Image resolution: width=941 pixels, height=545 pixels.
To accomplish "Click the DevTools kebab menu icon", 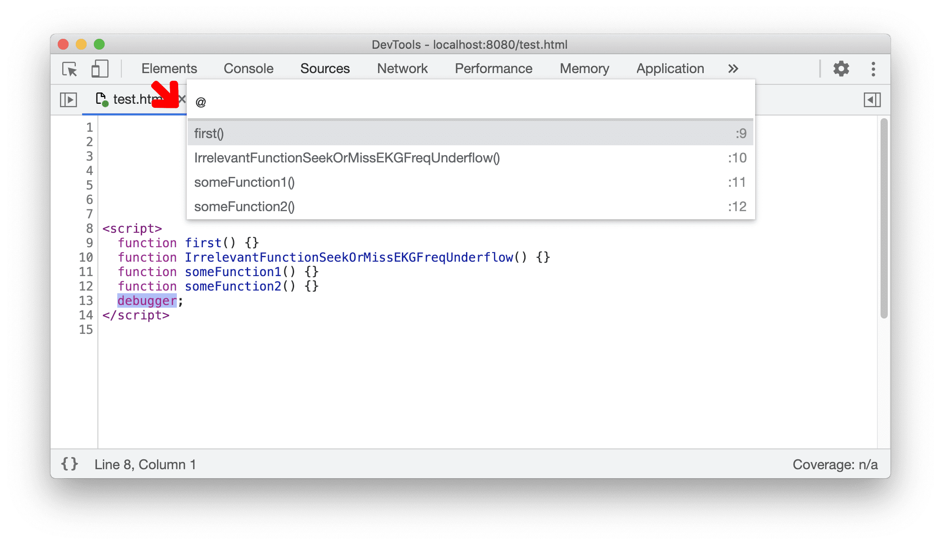I will click(x=873, y=68).
